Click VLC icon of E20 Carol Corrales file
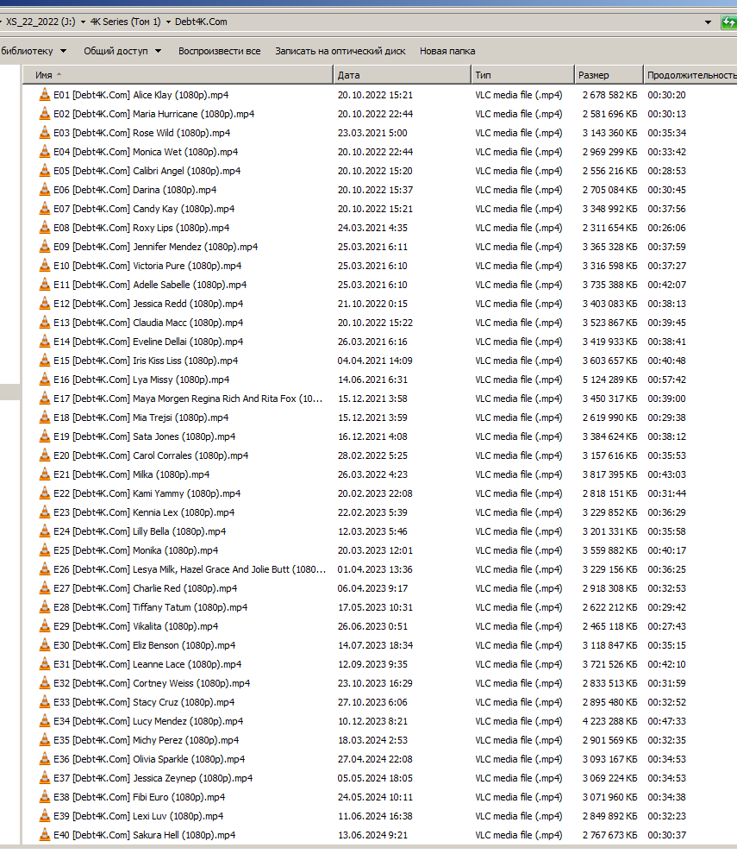Screen dimensions: 737x860 44,455
